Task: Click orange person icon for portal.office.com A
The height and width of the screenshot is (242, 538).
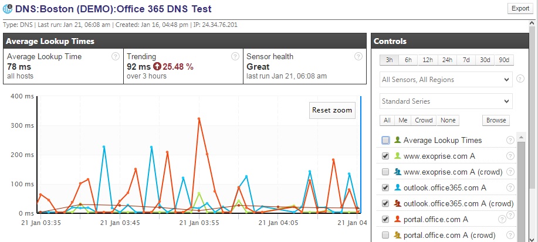Action: tap(397, 219)
